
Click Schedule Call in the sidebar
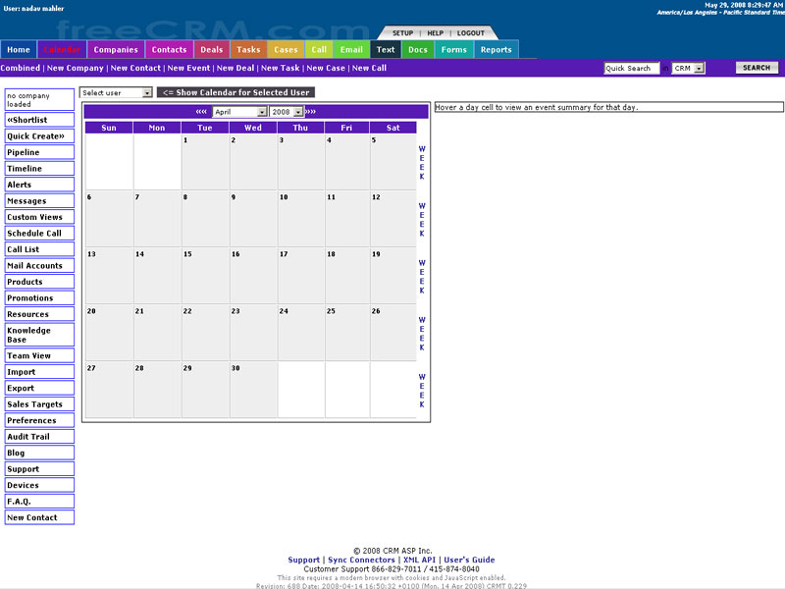point(36,233)
